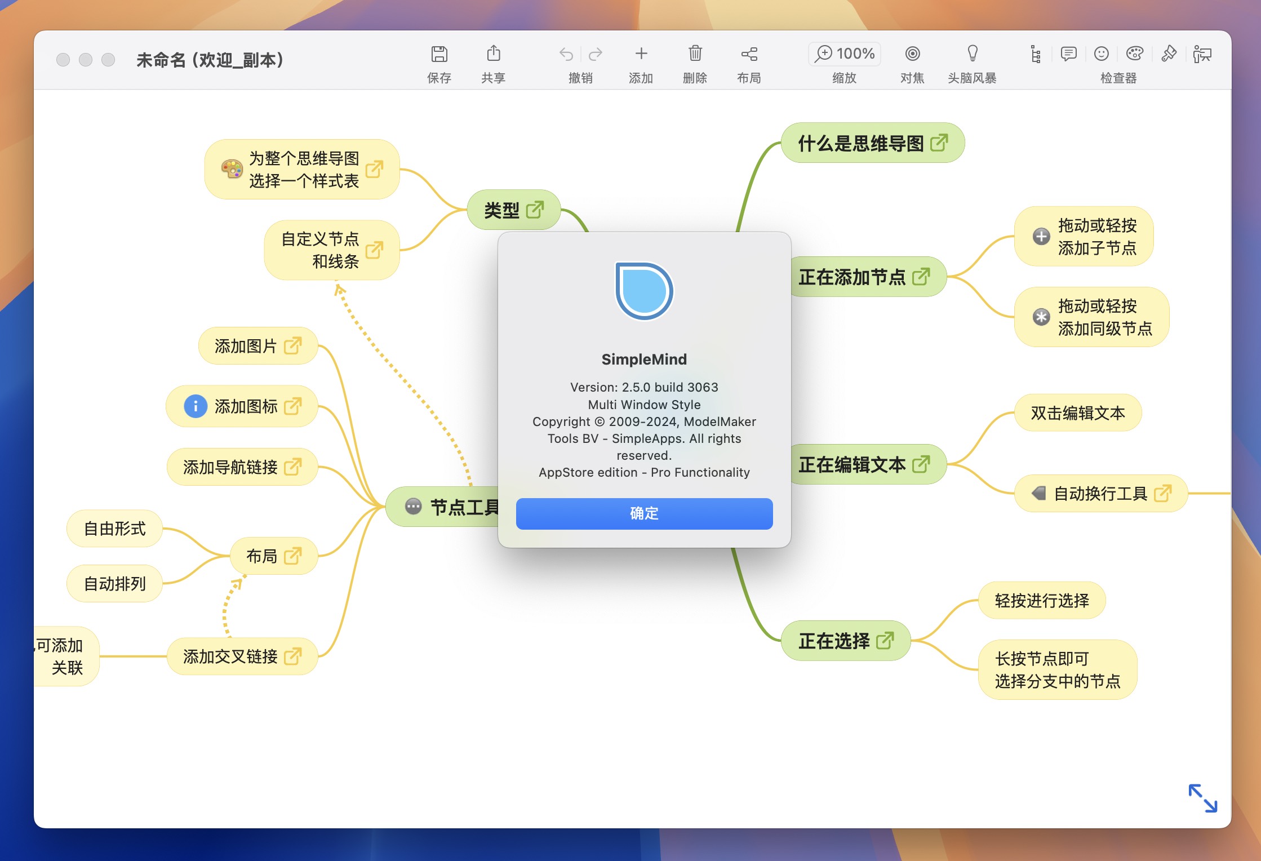Open the palette style inspector icon
This screenshot has width=1261, height=861.
(x=1135, y=54)
